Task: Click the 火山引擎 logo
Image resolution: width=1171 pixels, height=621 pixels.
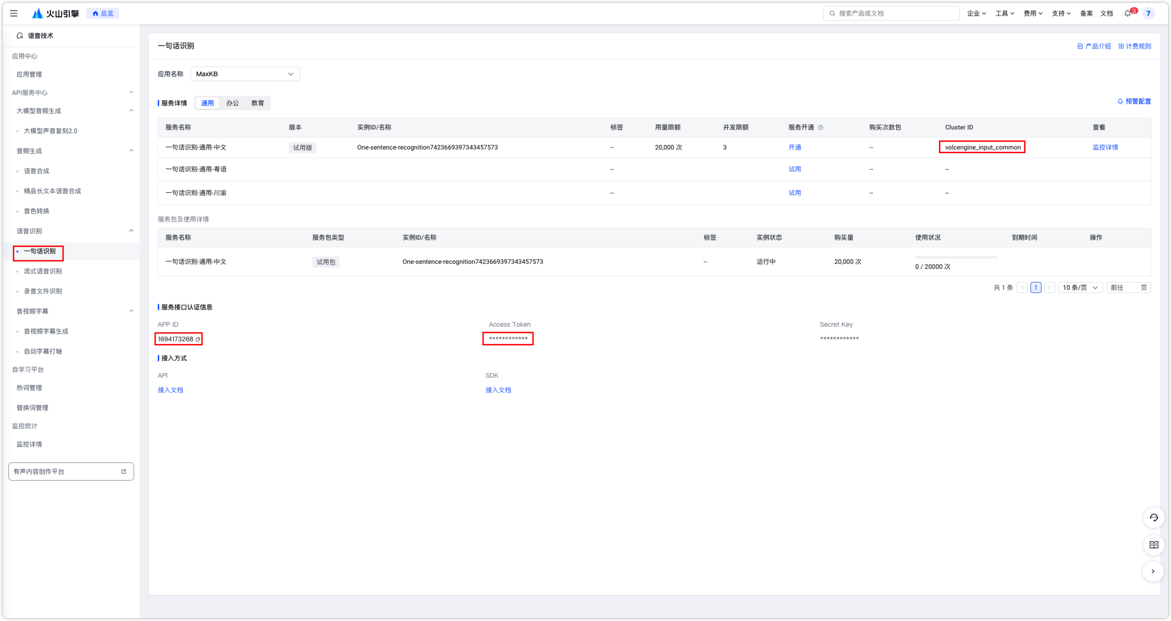Action: [55, 13]
